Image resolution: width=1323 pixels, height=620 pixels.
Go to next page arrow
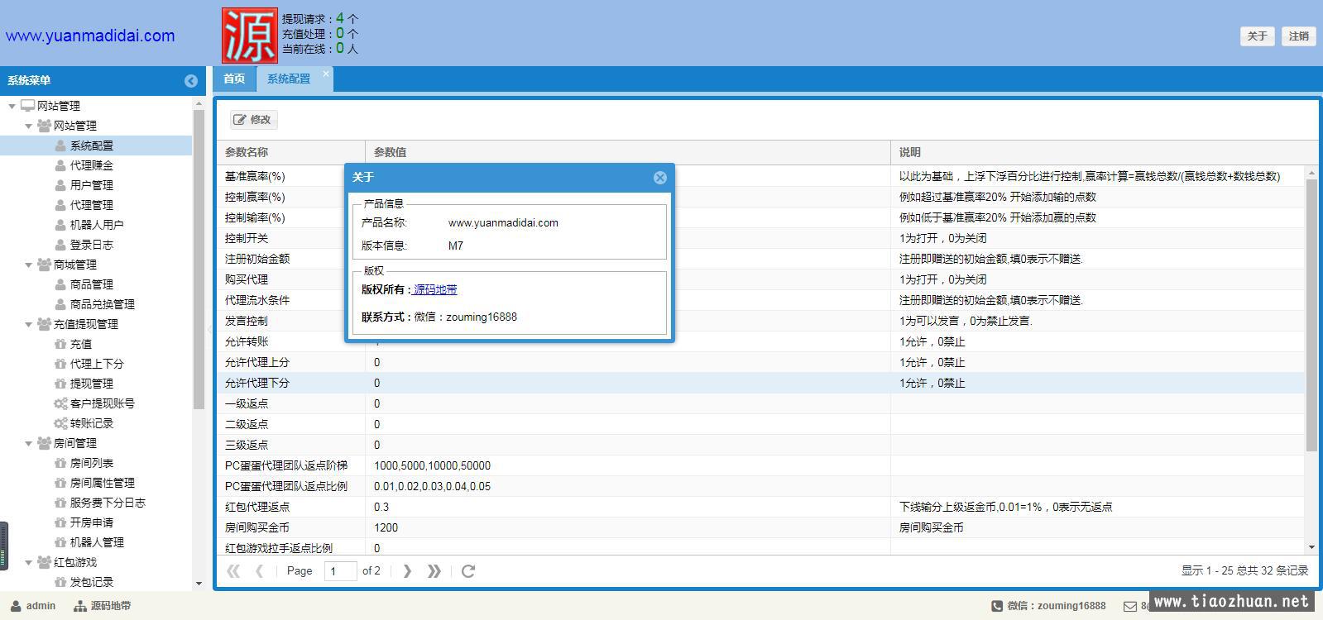coord(407,571)
